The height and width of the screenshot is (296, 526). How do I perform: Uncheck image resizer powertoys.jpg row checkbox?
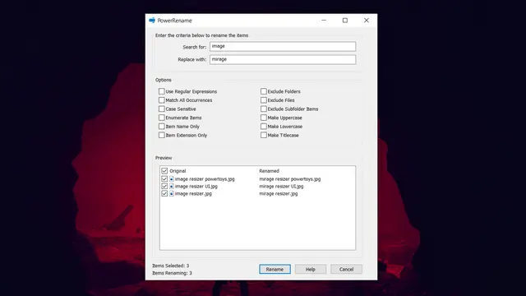(164, 179)
